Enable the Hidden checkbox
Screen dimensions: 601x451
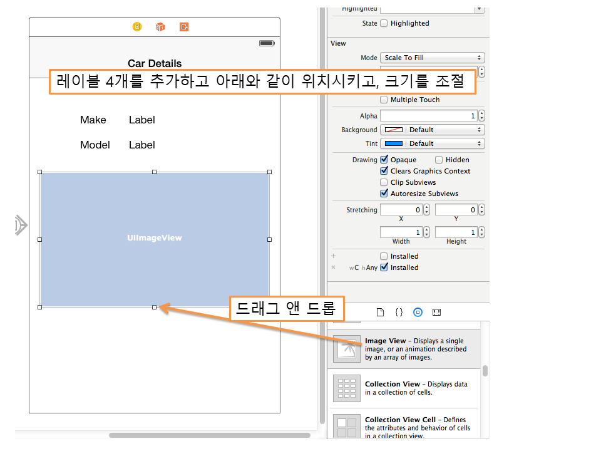point(439,160)
